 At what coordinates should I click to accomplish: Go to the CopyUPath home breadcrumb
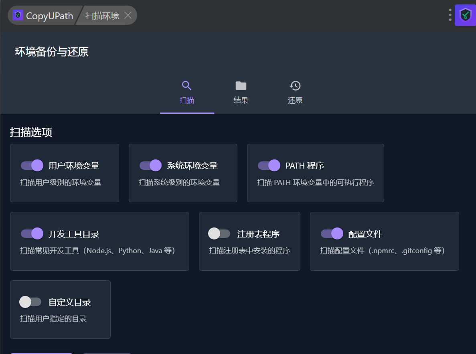[x=49, y=16]
